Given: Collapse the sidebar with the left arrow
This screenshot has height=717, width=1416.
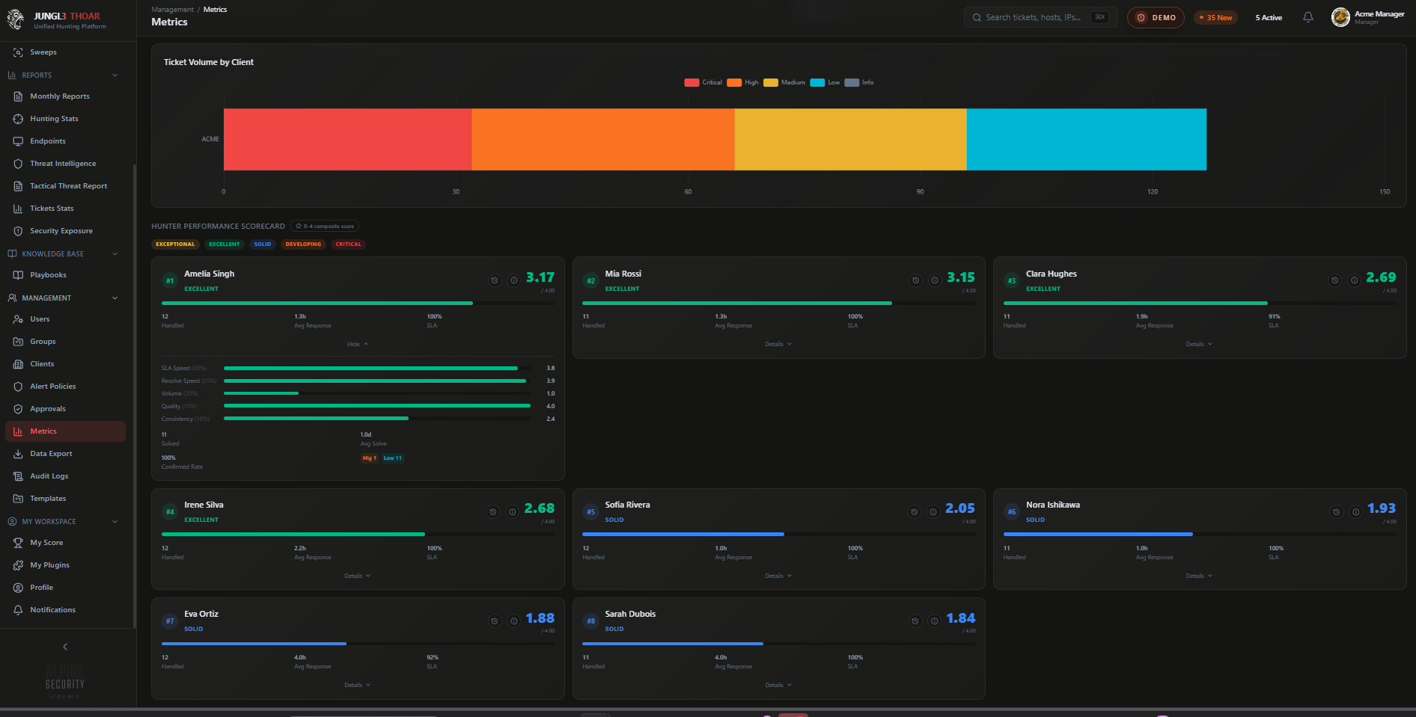Looking at the screenshot, I should (65, 647).
